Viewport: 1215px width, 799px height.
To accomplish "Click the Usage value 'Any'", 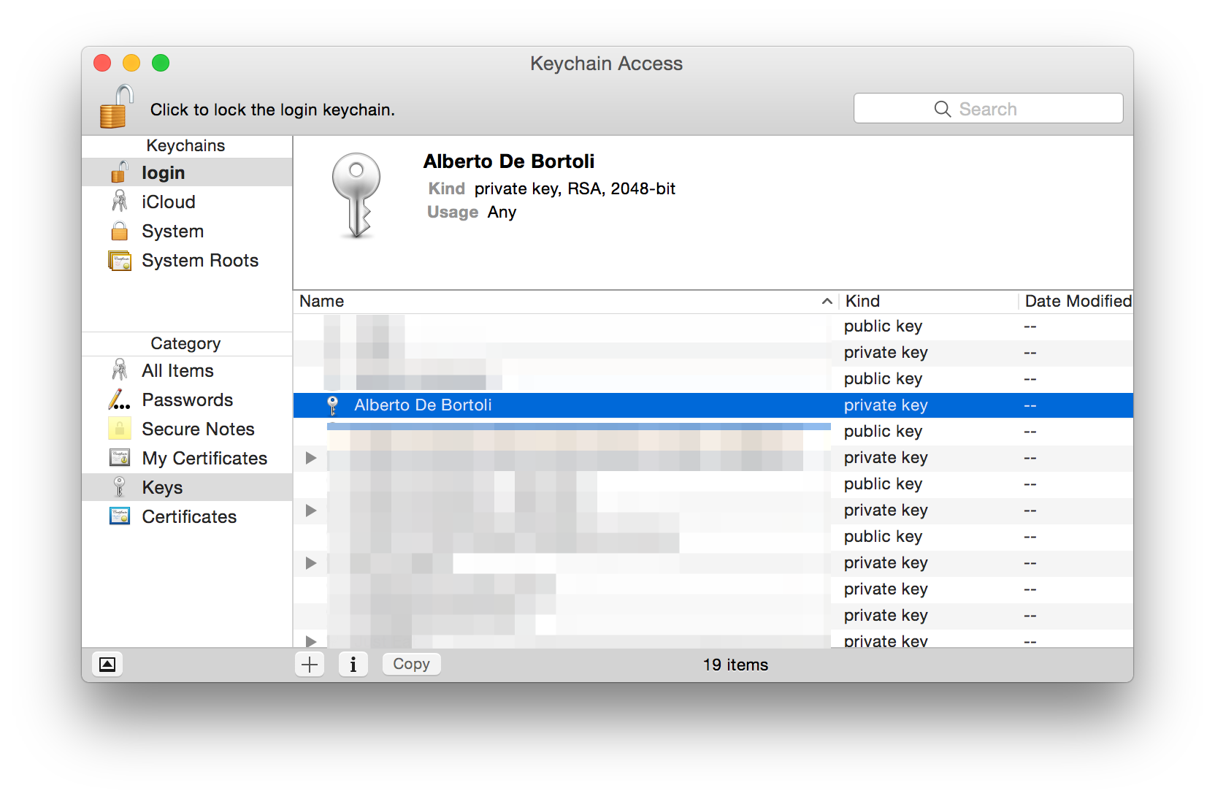I will (502, 212).
